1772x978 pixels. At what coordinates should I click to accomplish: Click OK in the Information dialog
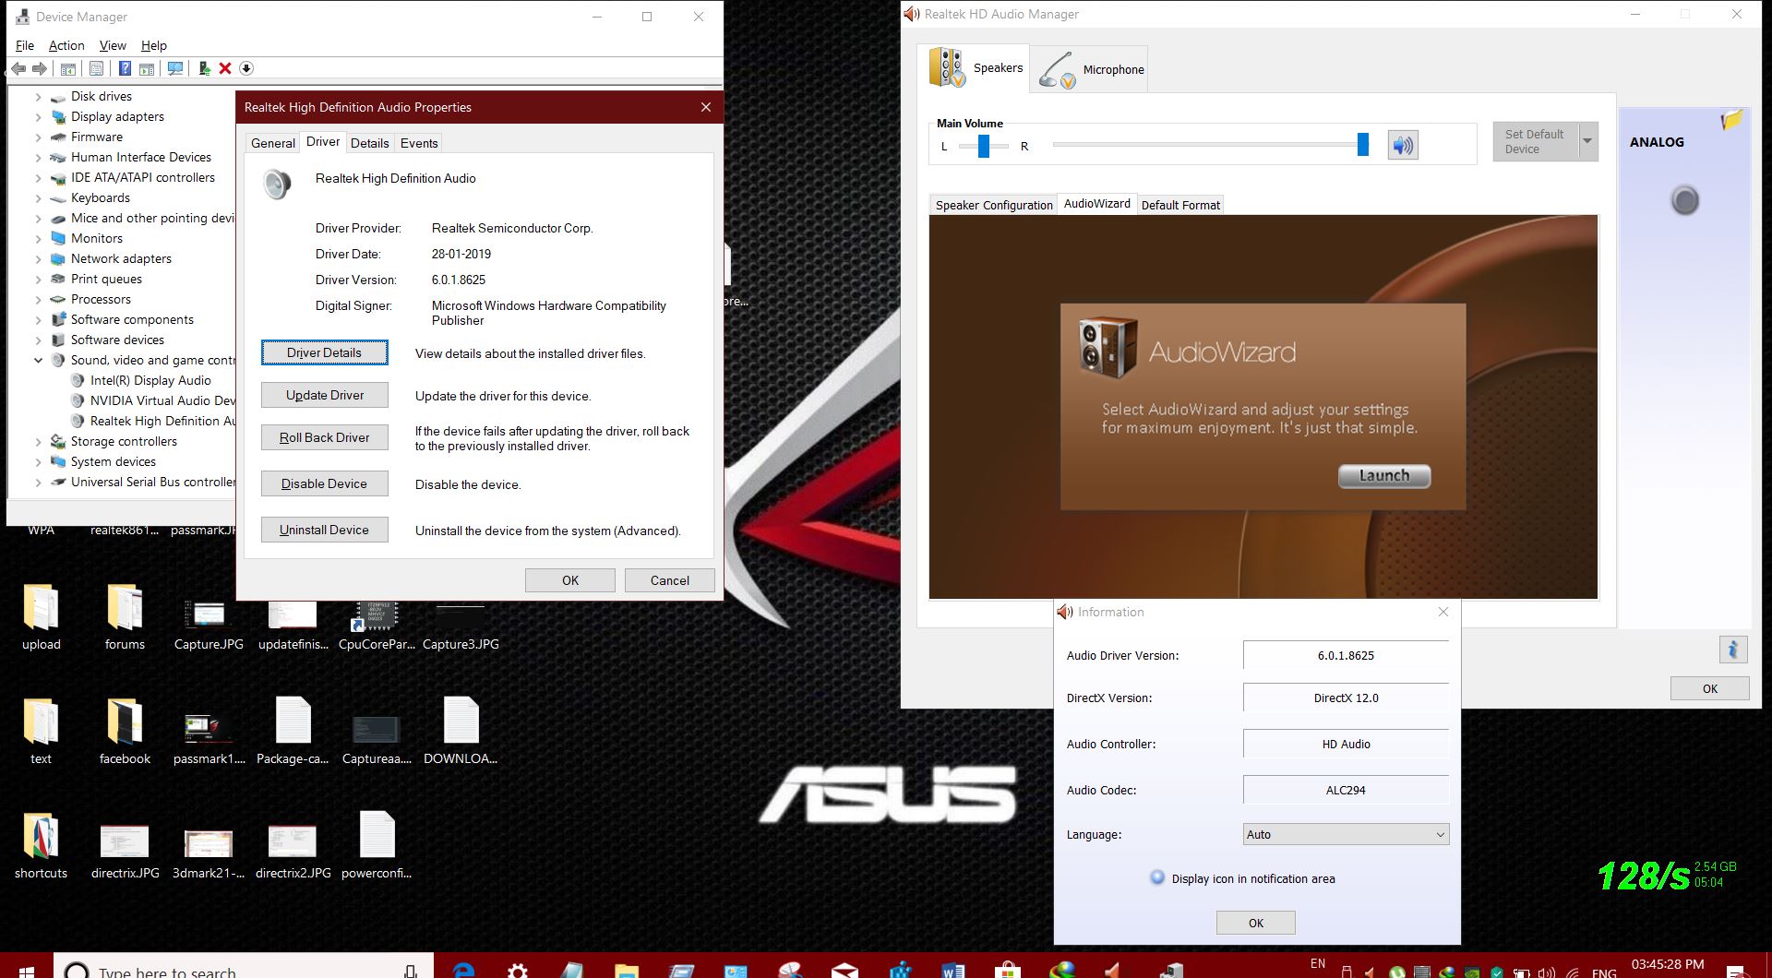(x=1255, y=923)
